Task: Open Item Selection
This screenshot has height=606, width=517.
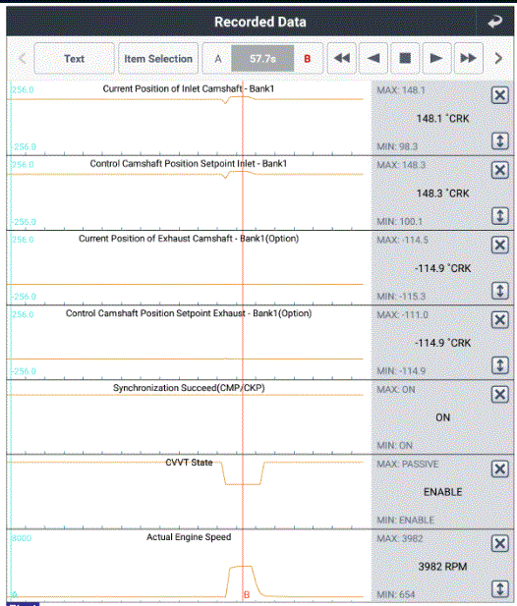Action: (x=158, y=59)
